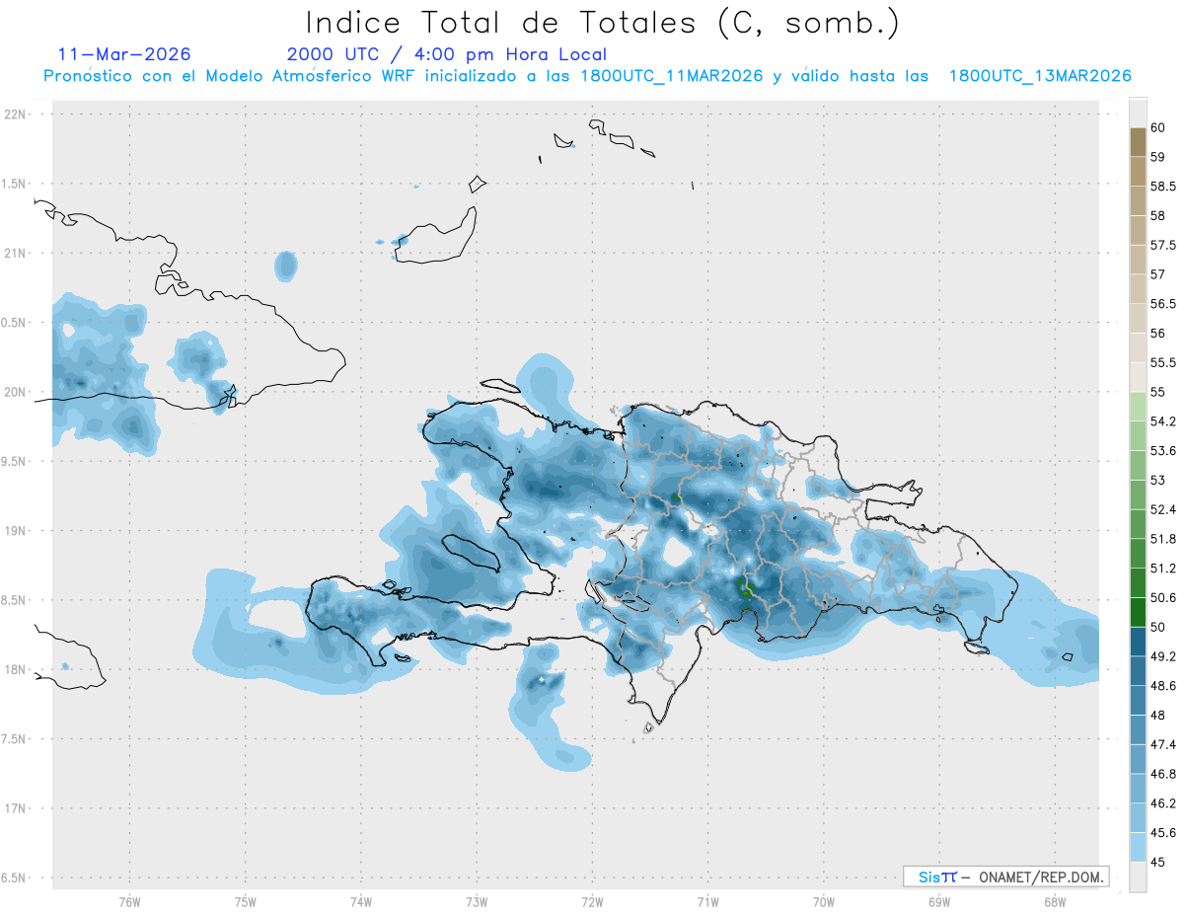Click the clipped latitude label '6.5N'

(x=15, y=877)
